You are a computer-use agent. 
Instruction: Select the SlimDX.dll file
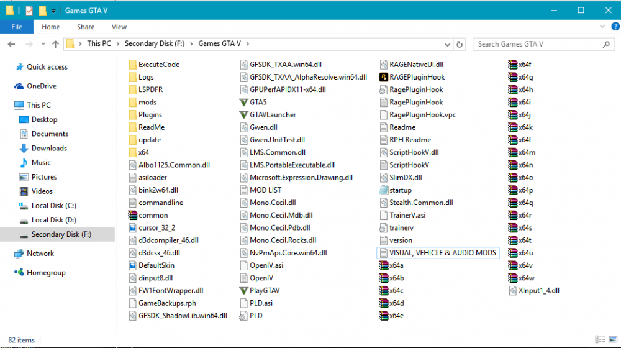(x=401, y=178)
